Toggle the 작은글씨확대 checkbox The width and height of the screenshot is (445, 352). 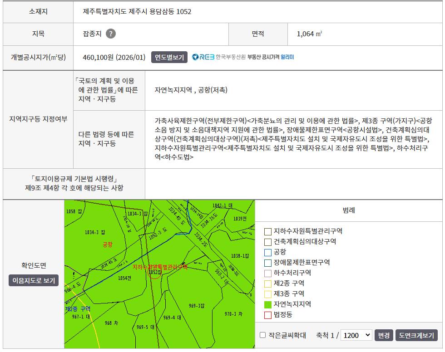pyautogui.click(x=263, y=335)
